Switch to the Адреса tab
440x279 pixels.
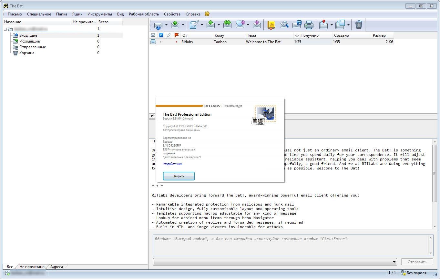tap(56, 267)
